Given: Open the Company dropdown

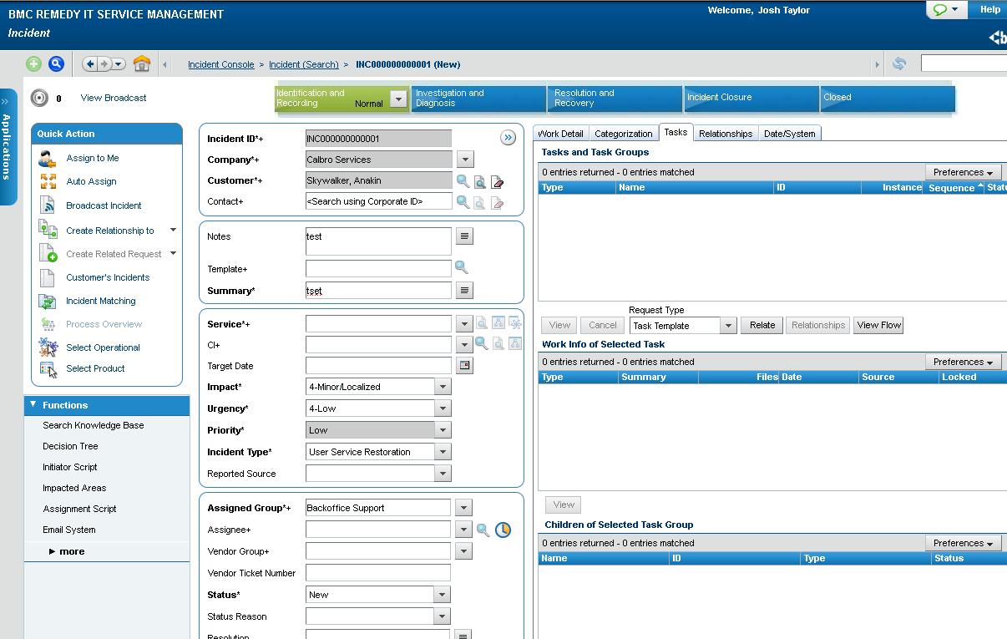Looking at the screenshot, I should point(466,160).
